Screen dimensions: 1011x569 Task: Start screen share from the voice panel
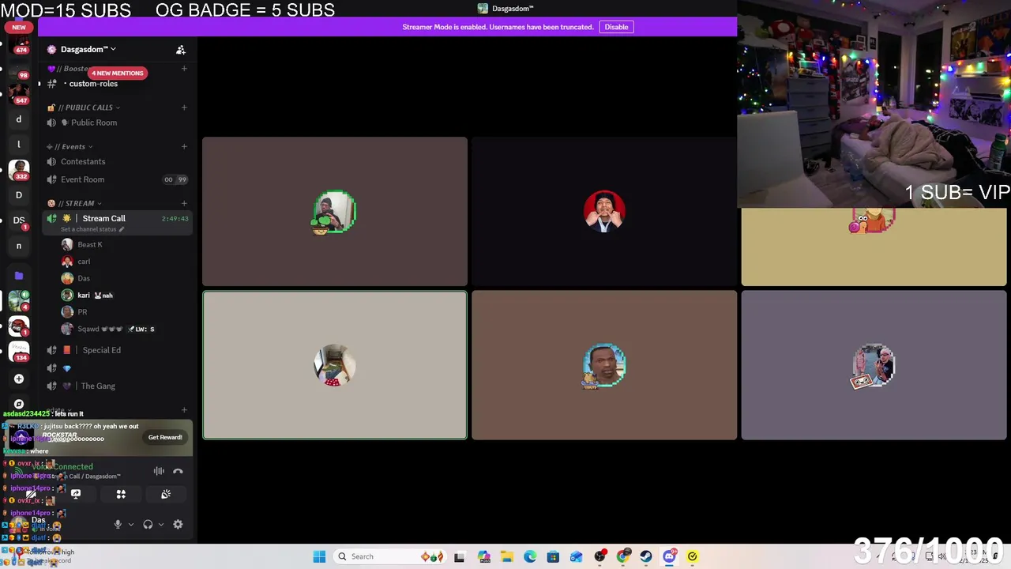[76, 494]
